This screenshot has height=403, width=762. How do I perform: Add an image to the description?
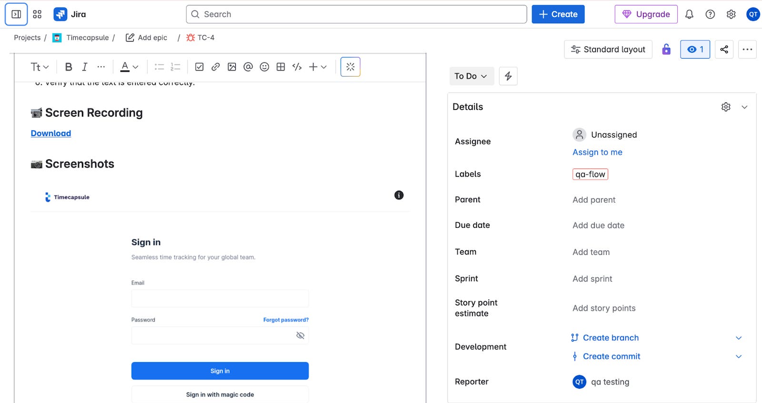(232, 67)
